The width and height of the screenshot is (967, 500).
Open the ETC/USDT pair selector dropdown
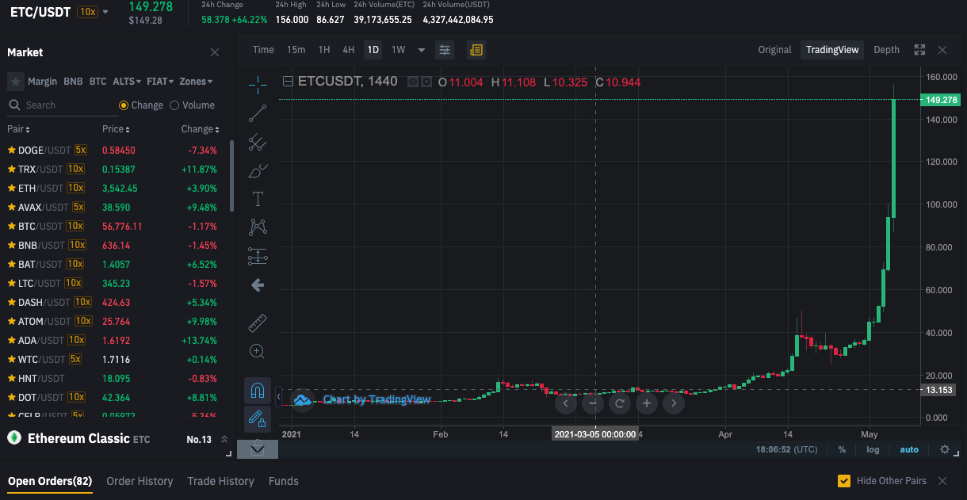pos(105,13)
